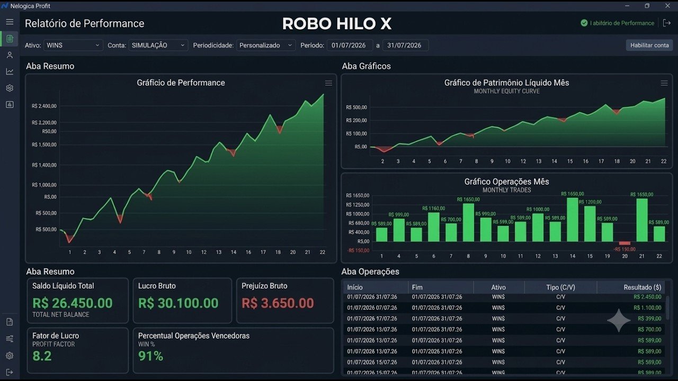Click the R$ 1200,00 bar on day 15
Viewport: 678px width, 381px height.
coord(590,224)
